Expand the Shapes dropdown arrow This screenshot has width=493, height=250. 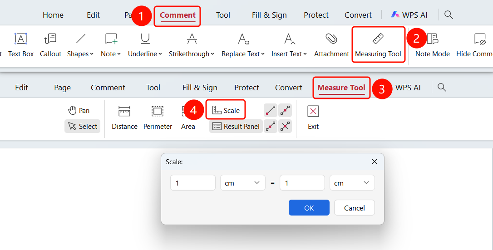click(92, 54)
